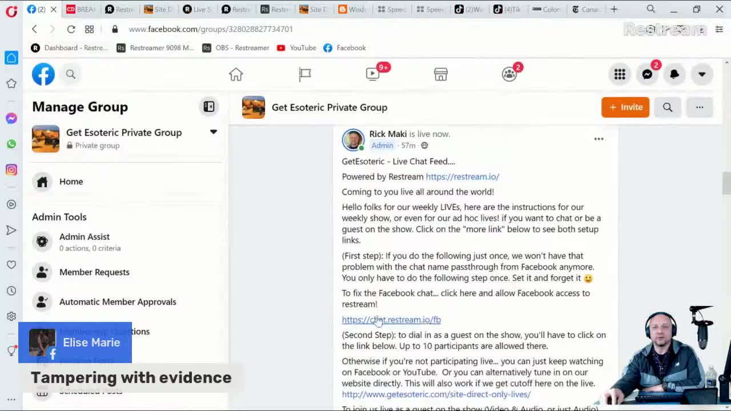Click Rick Maki's profile picture
The width and height of the screenshot is (731, 411).
(x=353, y=140)
